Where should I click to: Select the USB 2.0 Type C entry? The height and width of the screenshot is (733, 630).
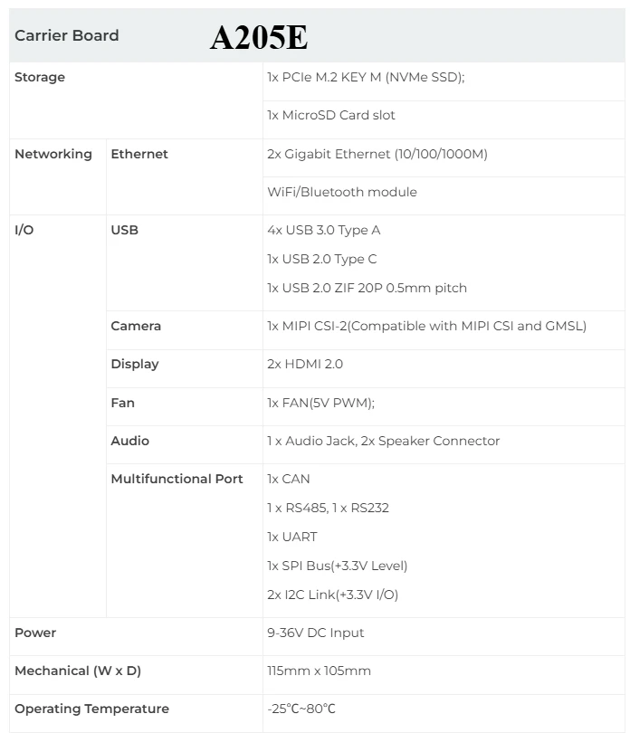click(322, 259)
